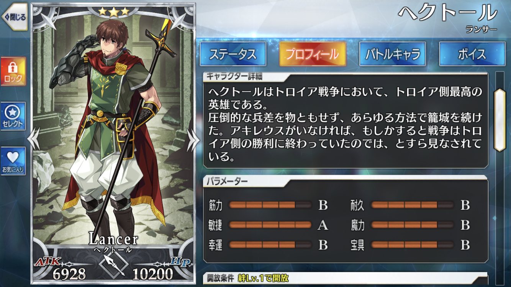Click the ATK sword icon label
This screenshot has height=287, width=511.
47,262
